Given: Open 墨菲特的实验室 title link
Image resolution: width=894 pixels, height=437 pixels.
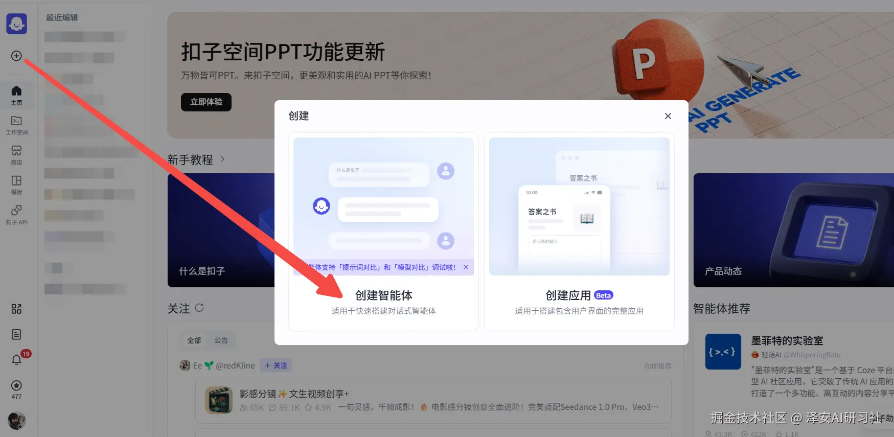Looking at the screenshot, I should pyautogui.click(x=787, y=340).
